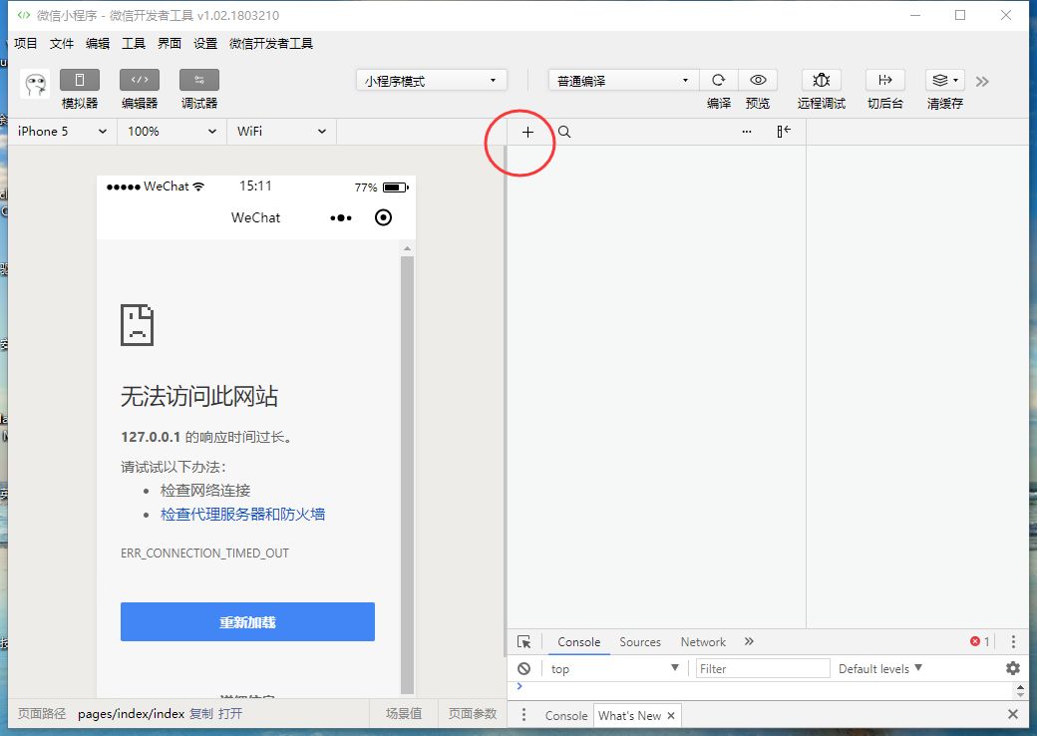Click the 重新加载 reload button
Image resolution: width=1037 pixels, height=736 pixels.
(x=247, y=621)
